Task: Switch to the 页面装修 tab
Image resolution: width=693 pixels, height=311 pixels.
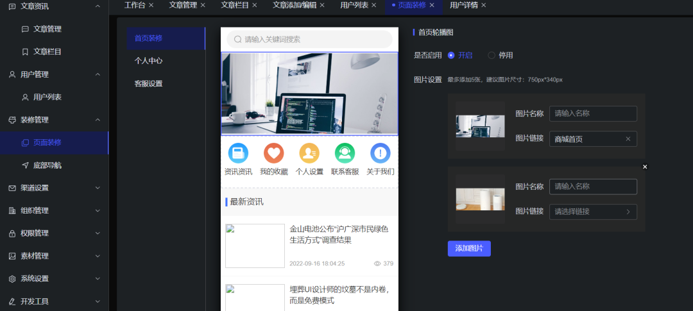Action: tap(412, 5)
